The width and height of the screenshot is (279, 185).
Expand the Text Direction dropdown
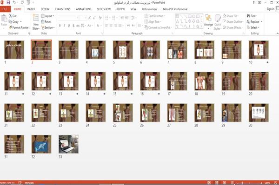pos(154,16)
